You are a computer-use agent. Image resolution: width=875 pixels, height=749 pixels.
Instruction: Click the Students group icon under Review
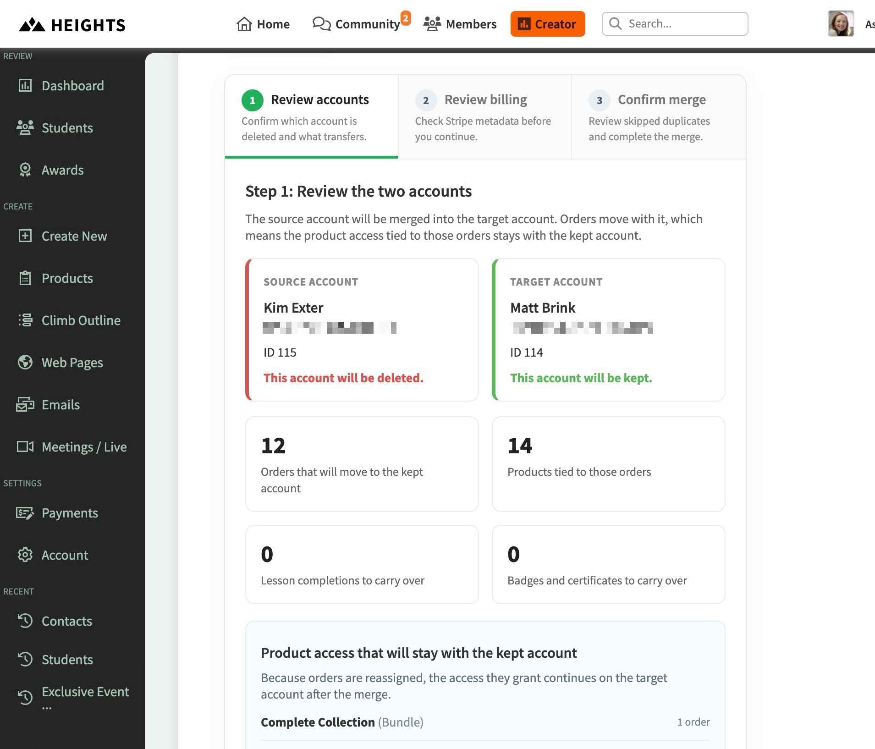click(x=25, y=127)
